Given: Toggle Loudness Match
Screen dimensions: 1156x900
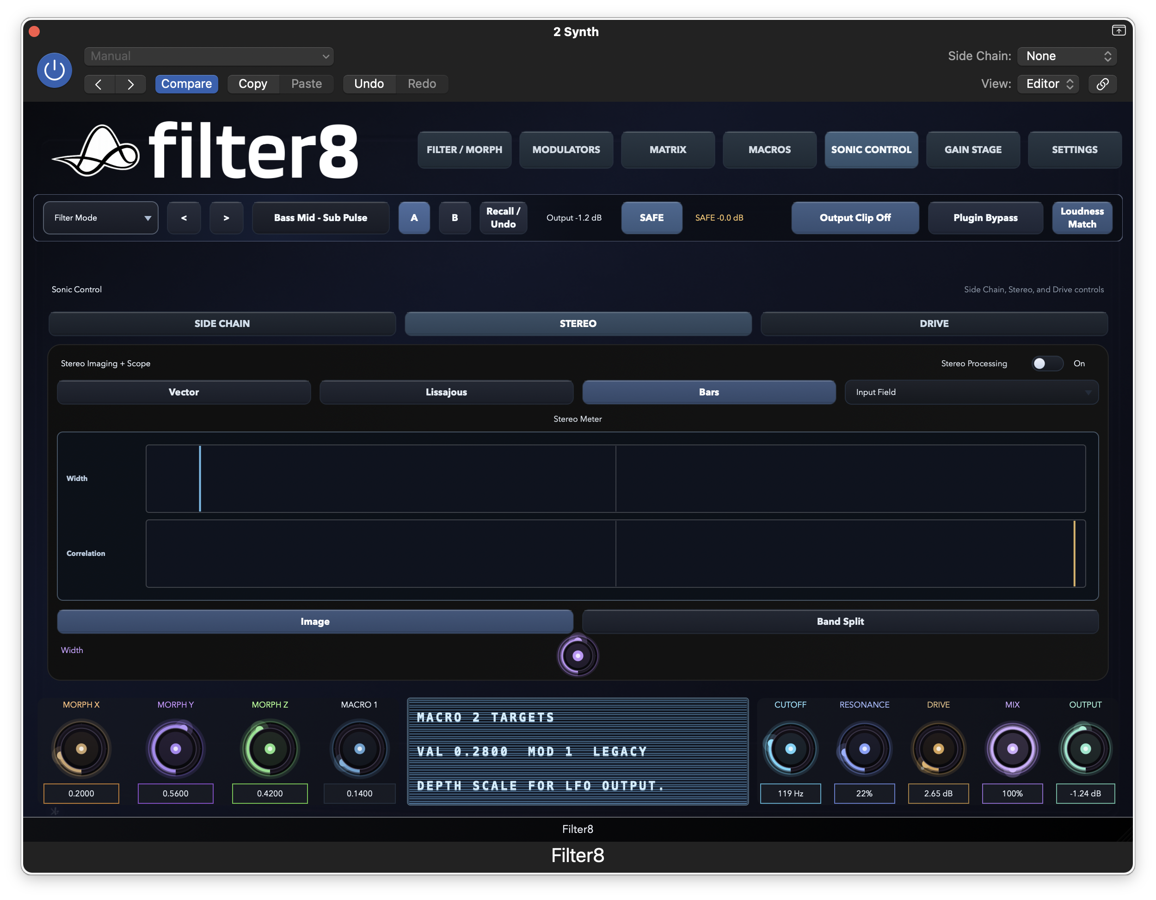Looking at the screenshot, I should pos(1082,217).
